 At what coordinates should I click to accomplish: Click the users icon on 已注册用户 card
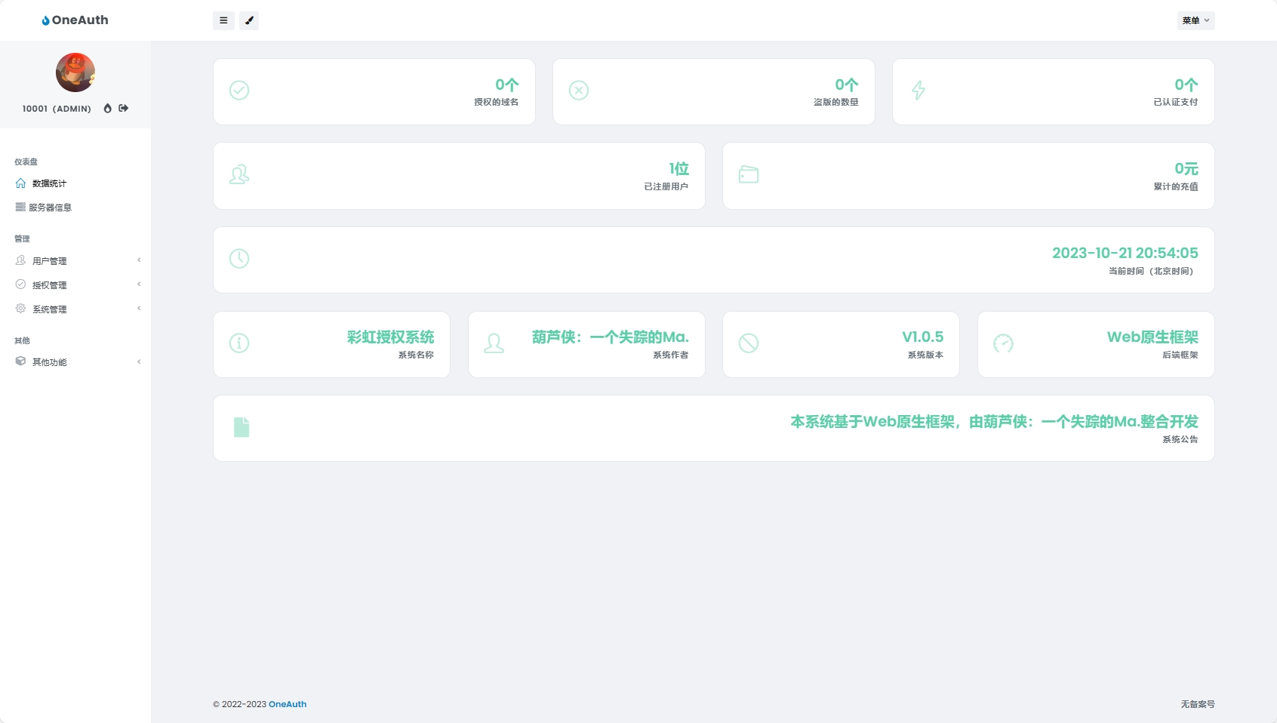pos(239,175)
